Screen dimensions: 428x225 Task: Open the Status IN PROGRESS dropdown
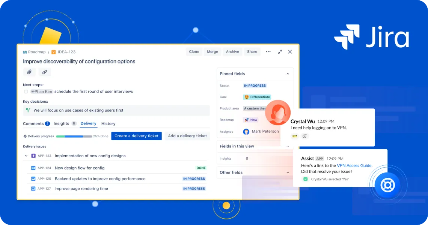point(255,85)
